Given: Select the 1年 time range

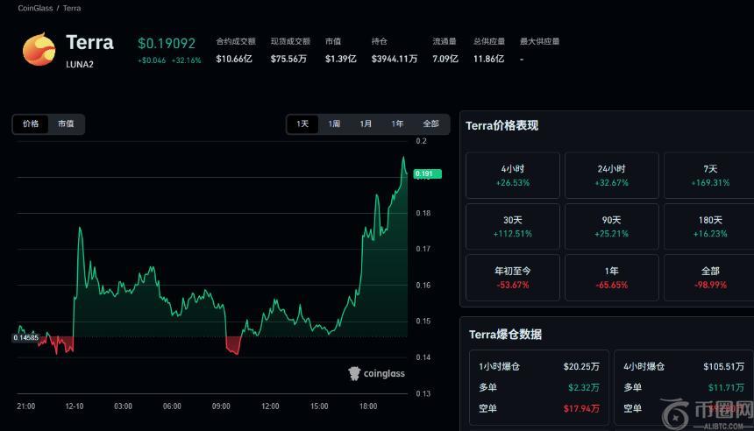Looking at the screenshot, I should coord(397,124).
